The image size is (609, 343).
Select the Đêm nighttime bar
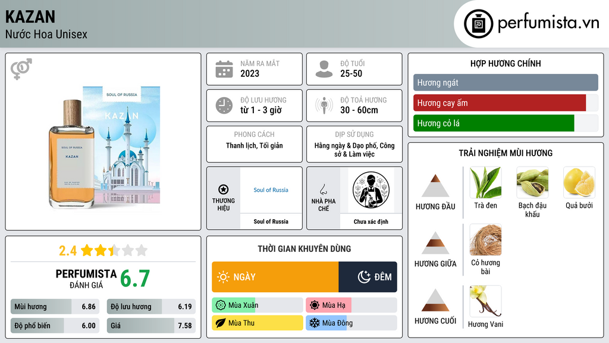click(x=368, y=277)
